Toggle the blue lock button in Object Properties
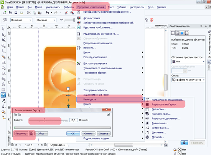 (x=184, y=143)
